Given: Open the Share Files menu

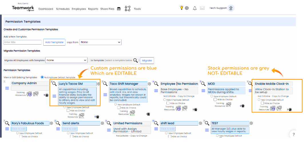Looking at the screenshot, I should tap(107, 9).
